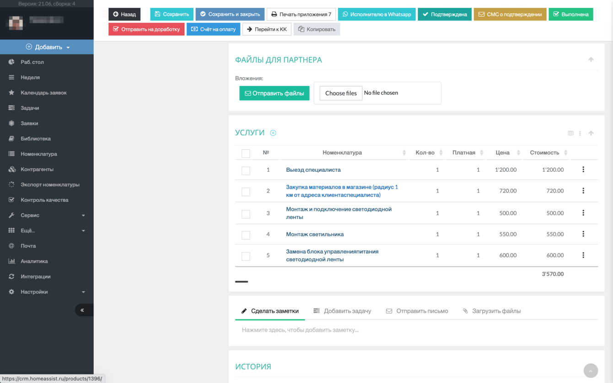Click the spinner icon for Экспорт номенклатуры
Viewport: 613px width, 383px height.
coord(11,185)
